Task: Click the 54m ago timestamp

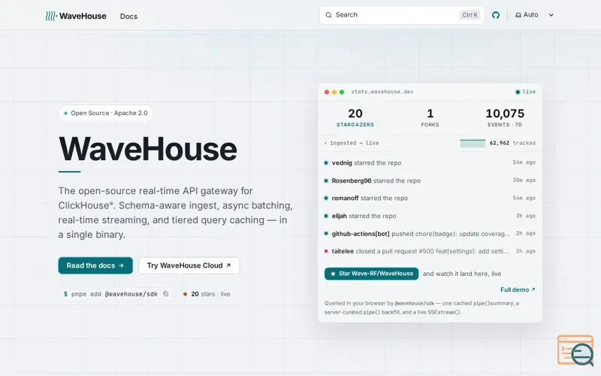Action: point(524,198)
